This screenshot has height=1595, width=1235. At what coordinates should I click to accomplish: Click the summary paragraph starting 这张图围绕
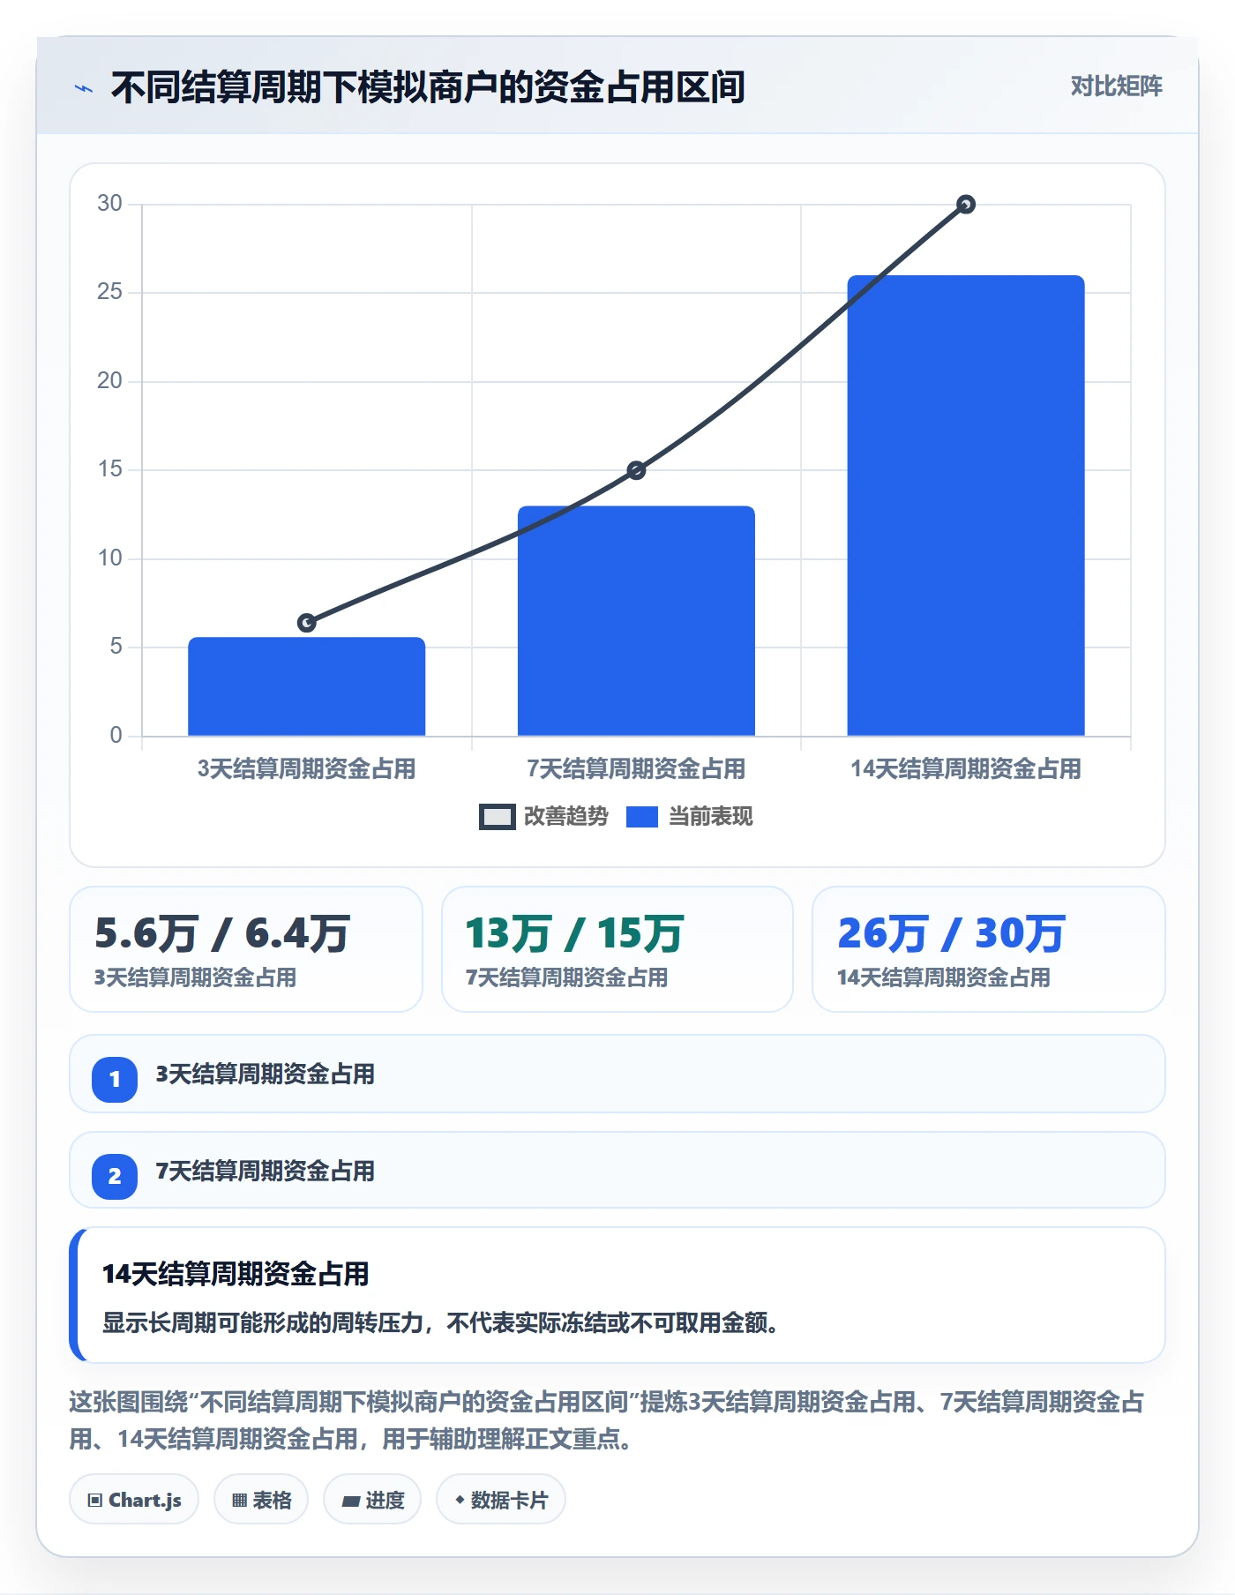[x=607, y=1420]
